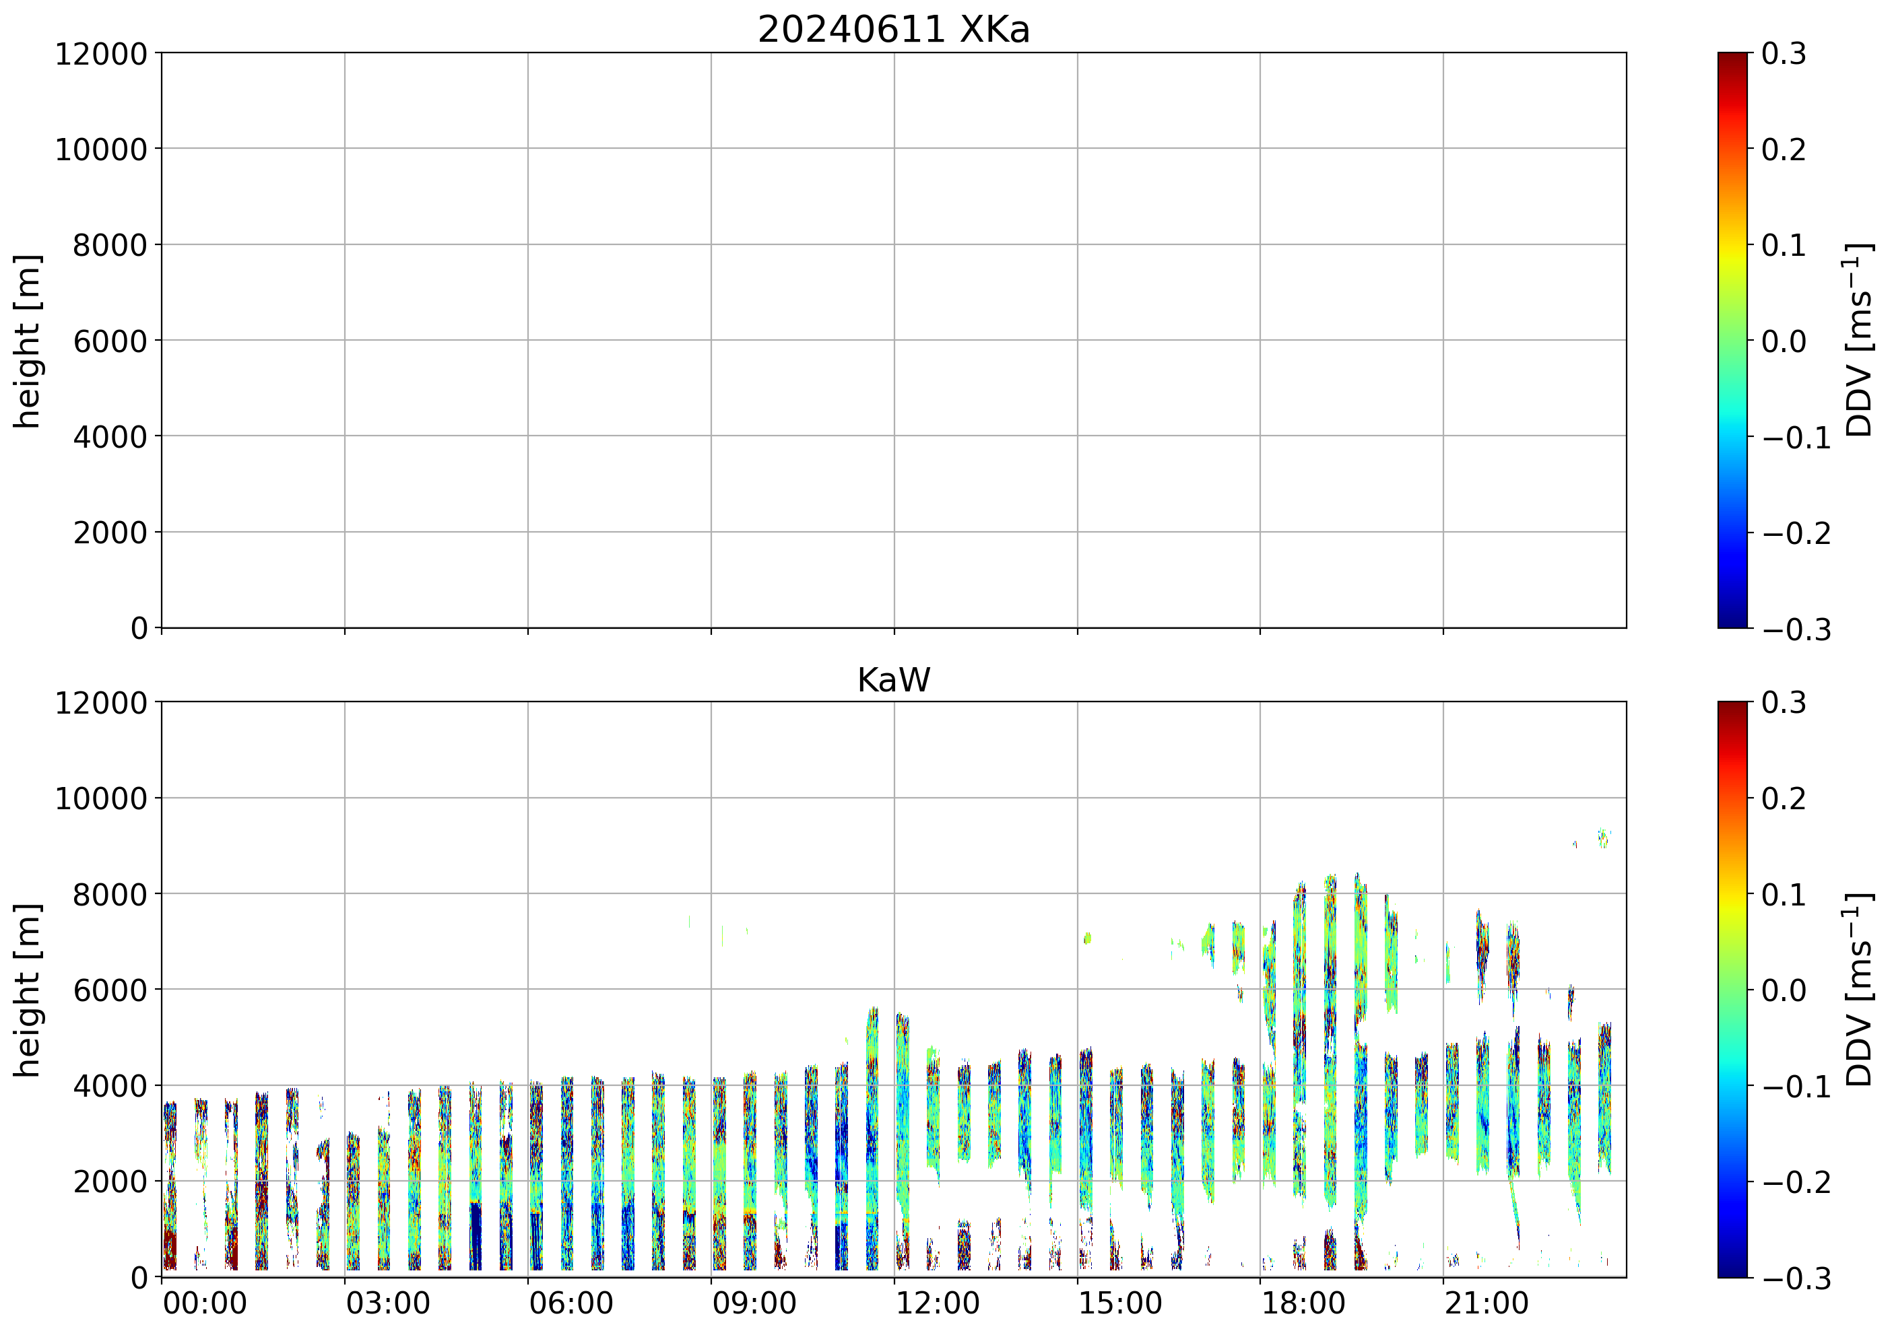The image size is (1892, 1333).
Task: Click the '18:00' x-axis tick label
Action: pyautogui.click(x=1303, y=1303)
